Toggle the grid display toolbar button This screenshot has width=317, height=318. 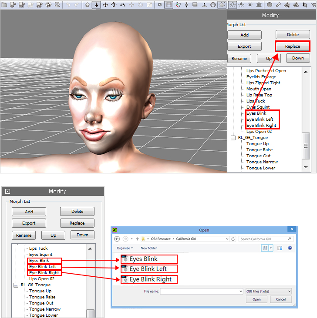169,5
